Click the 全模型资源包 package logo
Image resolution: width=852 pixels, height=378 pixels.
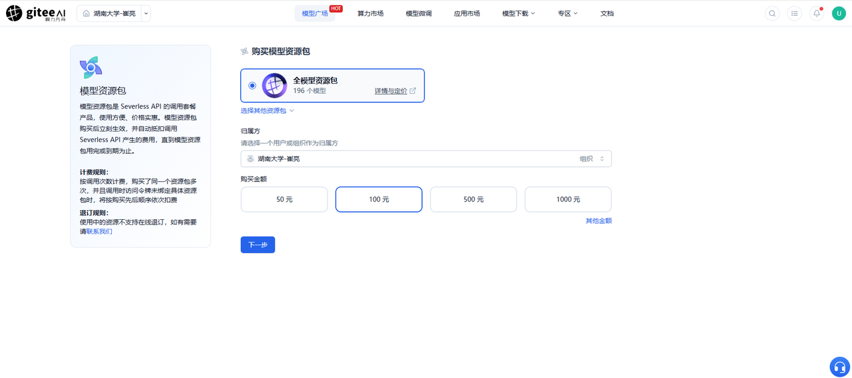pyautogui.click(x=274, y=85)
